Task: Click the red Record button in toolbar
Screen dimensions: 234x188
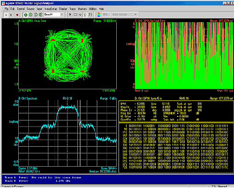Action: tap(17, 15)
